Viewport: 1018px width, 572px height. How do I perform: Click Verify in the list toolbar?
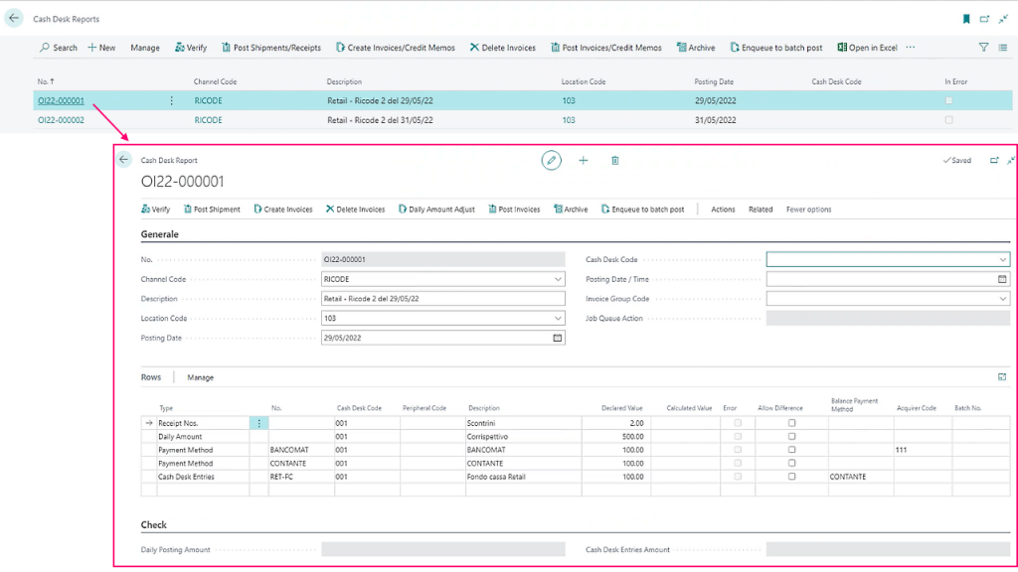coord(191,48)
